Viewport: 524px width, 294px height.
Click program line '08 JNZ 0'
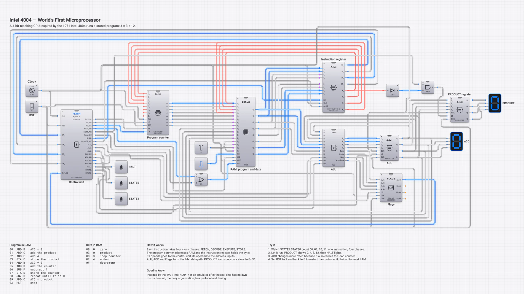click(37, 276)
